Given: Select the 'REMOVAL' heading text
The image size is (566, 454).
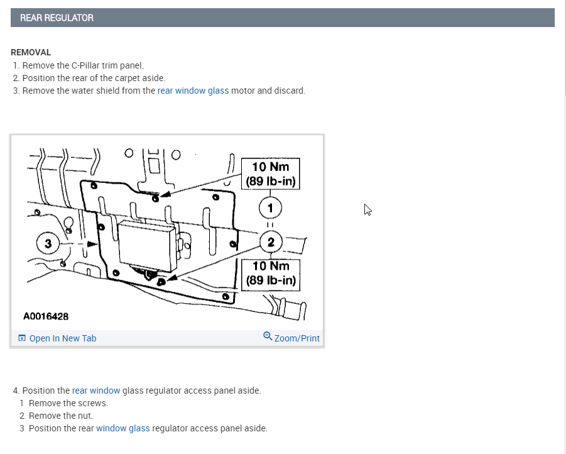Looking at the screenshot, I should click(x=31, y=52).
